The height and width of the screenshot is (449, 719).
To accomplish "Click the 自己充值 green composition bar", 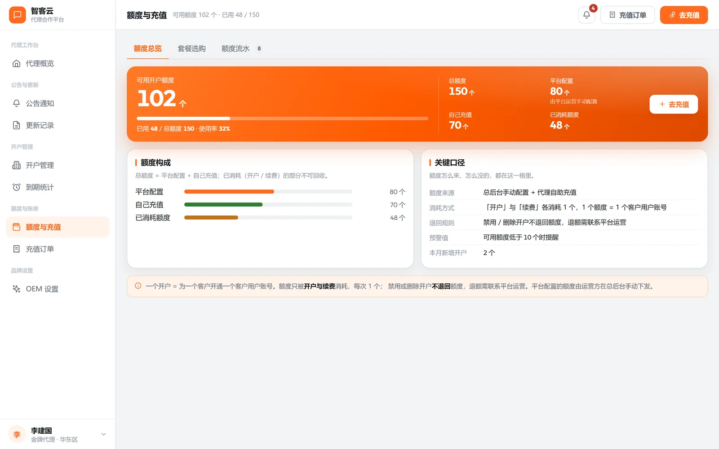I will [223, 205].
